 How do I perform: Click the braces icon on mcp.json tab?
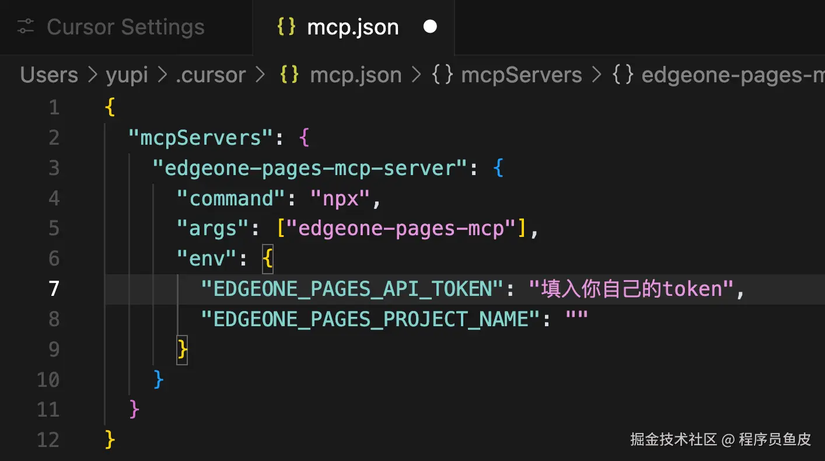point(286,27)
